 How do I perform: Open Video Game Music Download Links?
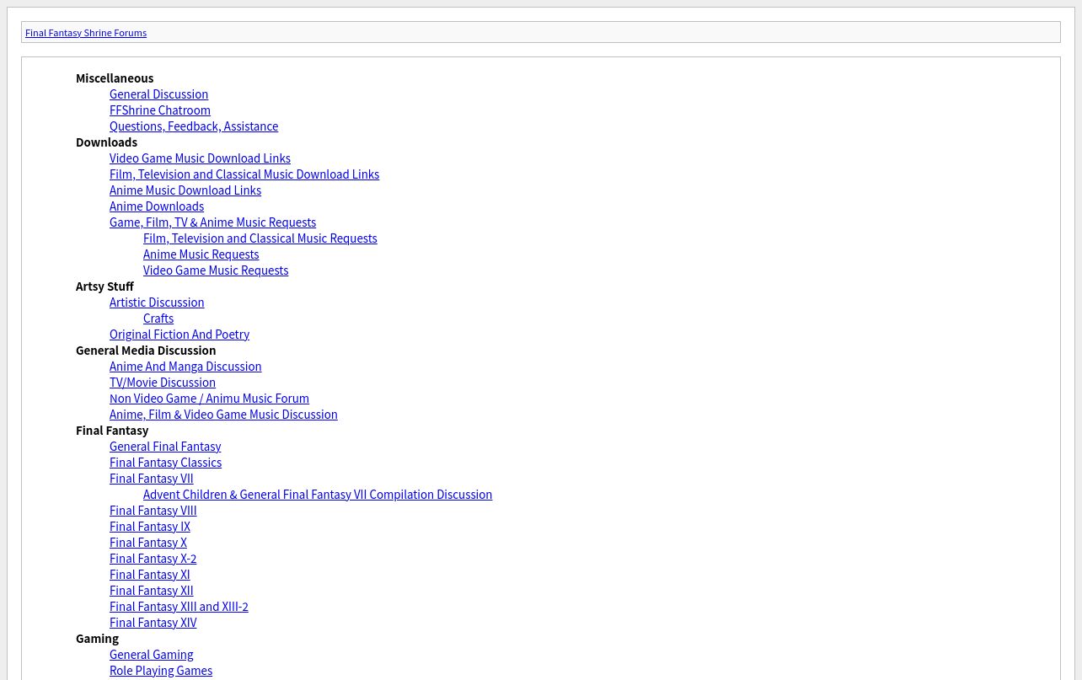coord(200,158)
